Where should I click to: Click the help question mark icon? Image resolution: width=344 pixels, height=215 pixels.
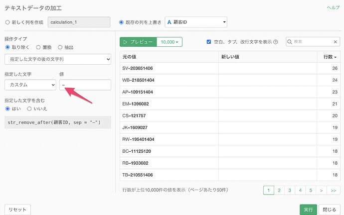coord(276,42)
